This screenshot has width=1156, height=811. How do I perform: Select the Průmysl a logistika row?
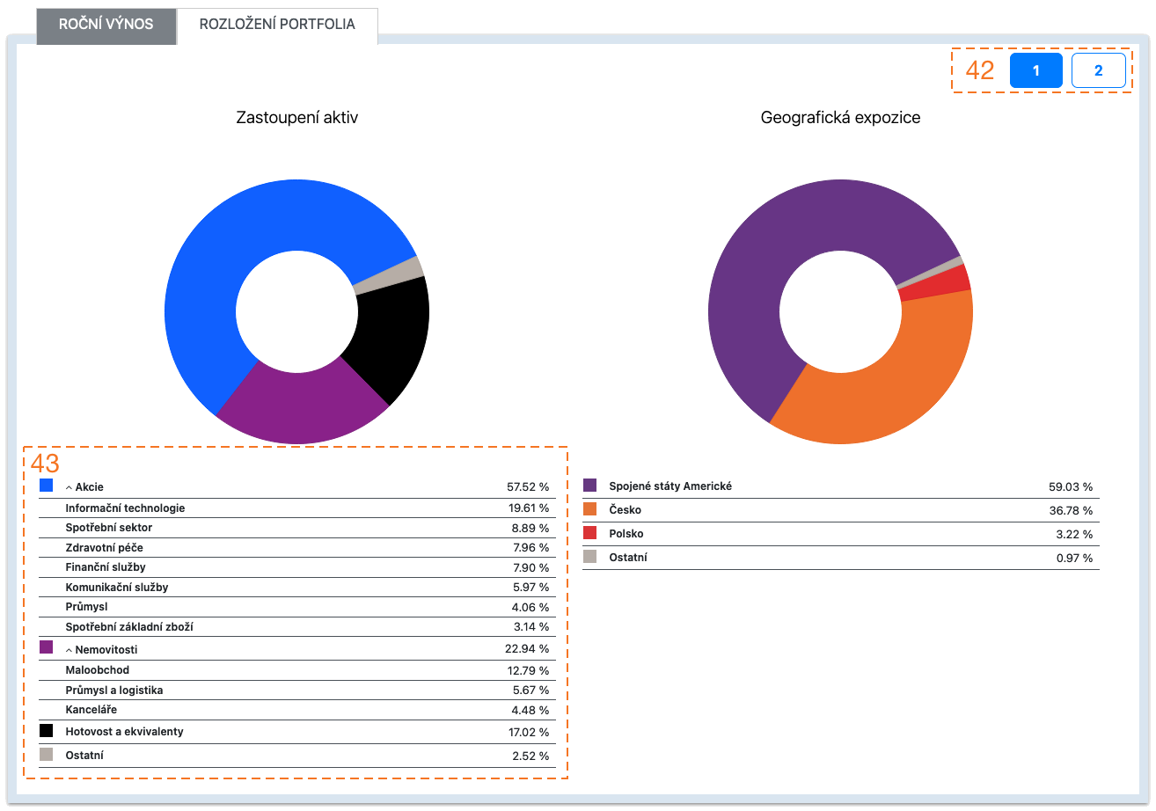(x=297, y=690)
